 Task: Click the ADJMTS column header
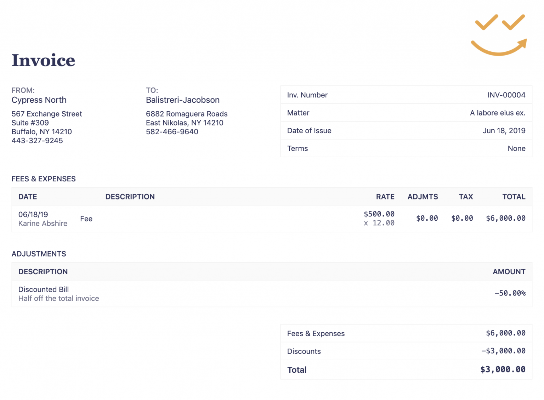(423, 197)
